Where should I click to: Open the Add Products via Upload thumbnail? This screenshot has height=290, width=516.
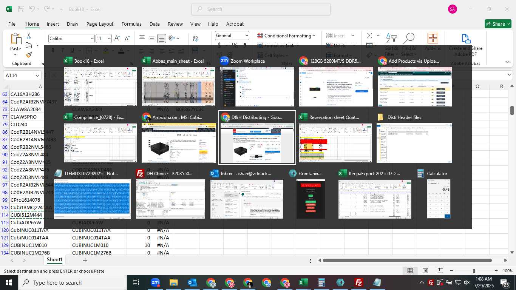[x=415, y=86]
